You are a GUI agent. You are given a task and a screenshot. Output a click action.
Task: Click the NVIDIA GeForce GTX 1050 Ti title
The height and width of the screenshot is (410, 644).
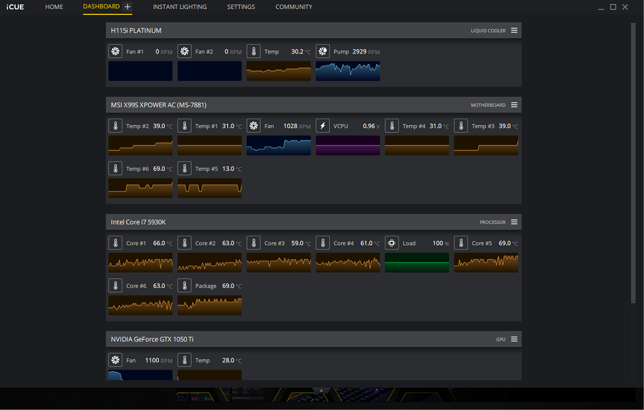click(x=152, y=339)
